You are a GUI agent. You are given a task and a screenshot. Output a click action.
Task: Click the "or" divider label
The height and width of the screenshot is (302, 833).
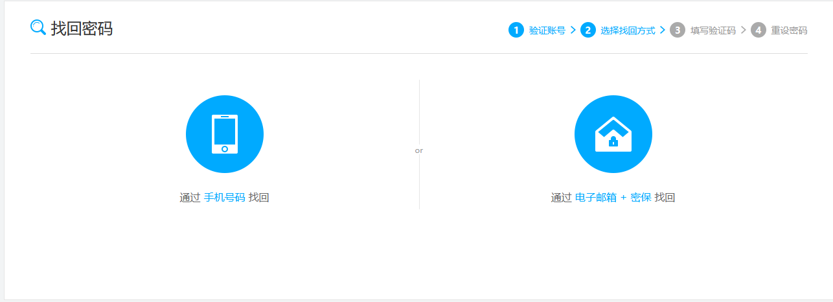[x=419, y=150]
